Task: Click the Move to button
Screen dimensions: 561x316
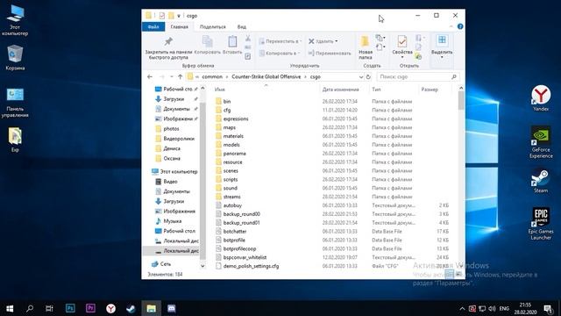Action: [x=280, y=41]
